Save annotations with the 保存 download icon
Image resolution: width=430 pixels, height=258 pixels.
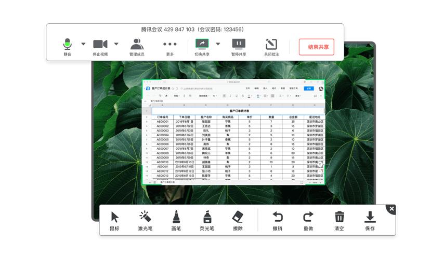click(370, 218)
